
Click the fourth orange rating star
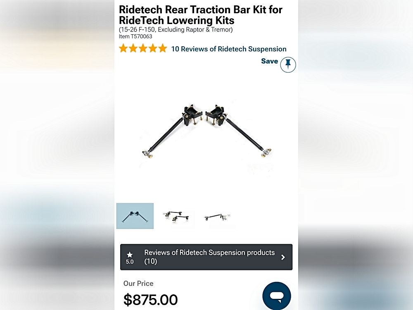pos(153,48)
